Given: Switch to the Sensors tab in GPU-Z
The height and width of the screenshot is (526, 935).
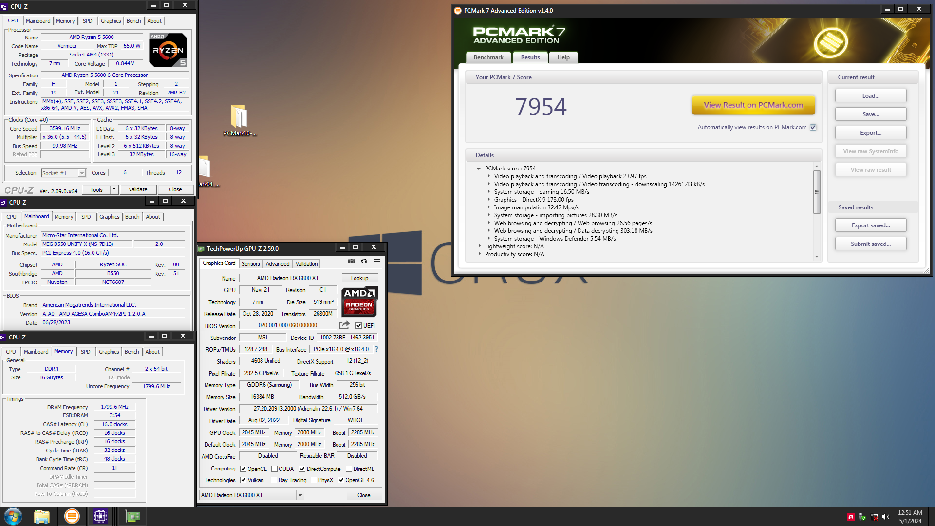Looking at the screenshot, I should [250, 264].
